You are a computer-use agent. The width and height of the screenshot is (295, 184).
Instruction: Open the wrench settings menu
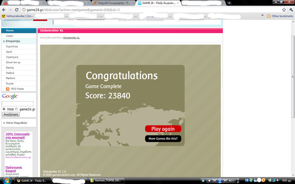click(x=291, y=10)
